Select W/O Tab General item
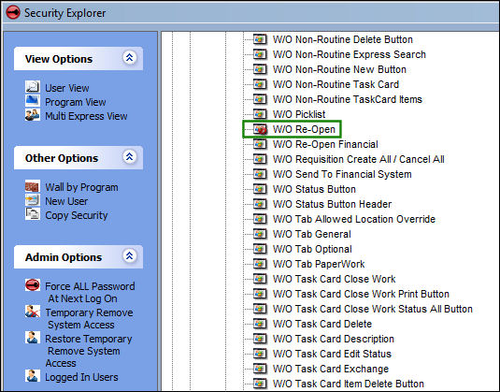 pyautogui.click(x=312, y=234)
